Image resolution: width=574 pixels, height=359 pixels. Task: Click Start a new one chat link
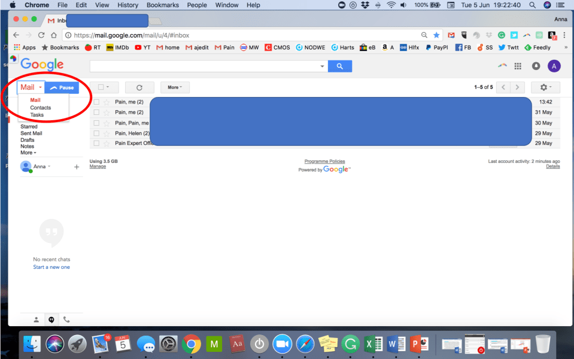[51, 267]
